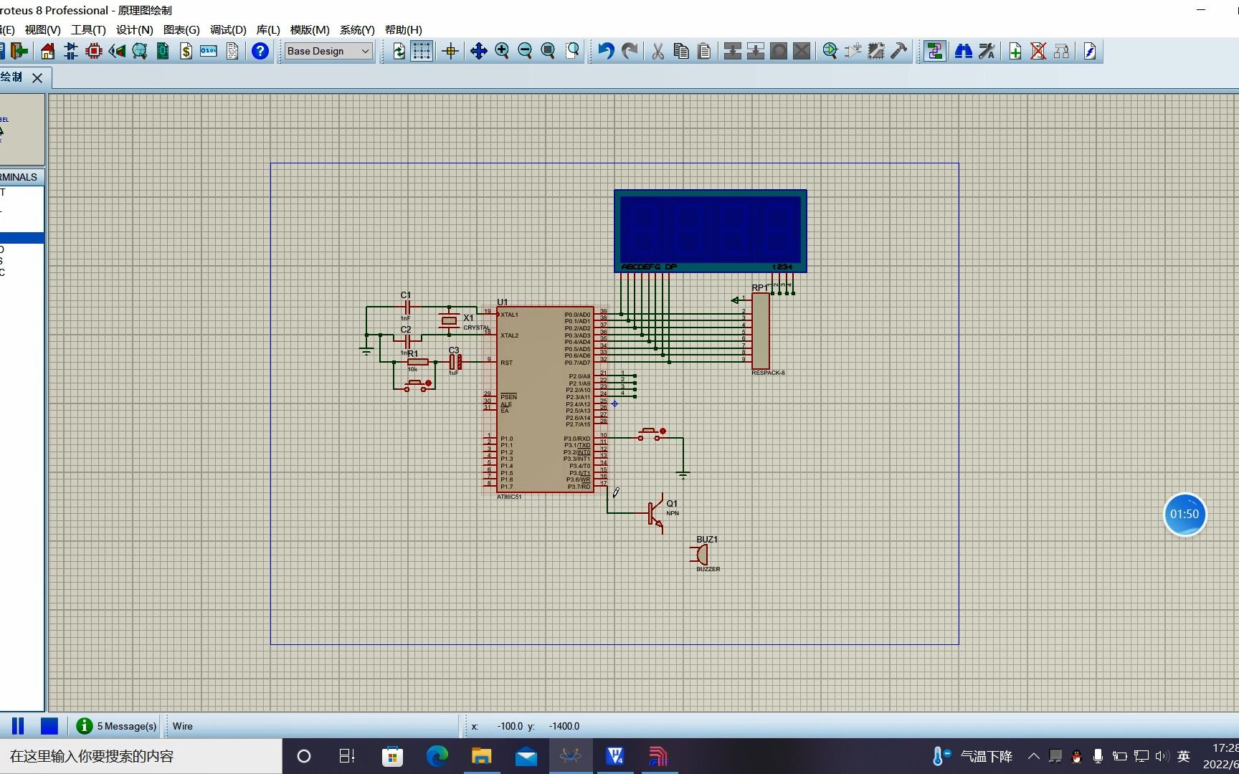Click the Block Rotate icon
This screenshot has width=1239, height=774.
pyautogui.click(x=778, y=51)
